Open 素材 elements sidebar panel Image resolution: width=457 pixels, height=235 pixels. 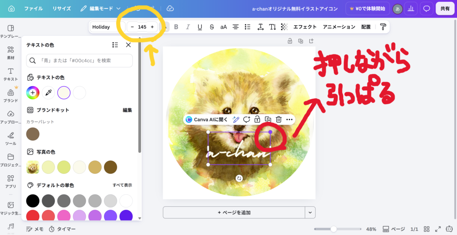(x=11, y=53)
